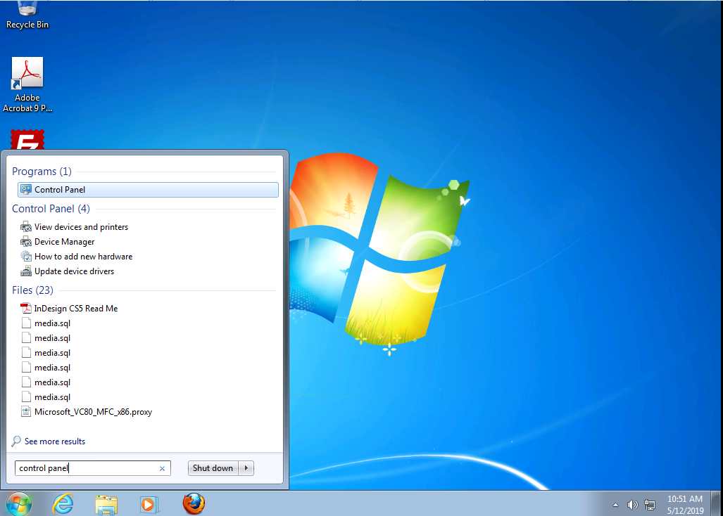The image size is (723, 516).
Task: Launch Internet Explorer from taskbar
Action: [x=63, y=503]
